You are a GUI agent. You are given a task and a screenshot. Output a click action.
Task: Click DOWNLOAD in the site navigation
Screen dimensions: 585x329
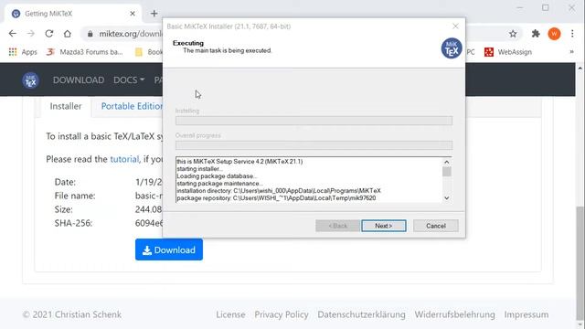79,80
